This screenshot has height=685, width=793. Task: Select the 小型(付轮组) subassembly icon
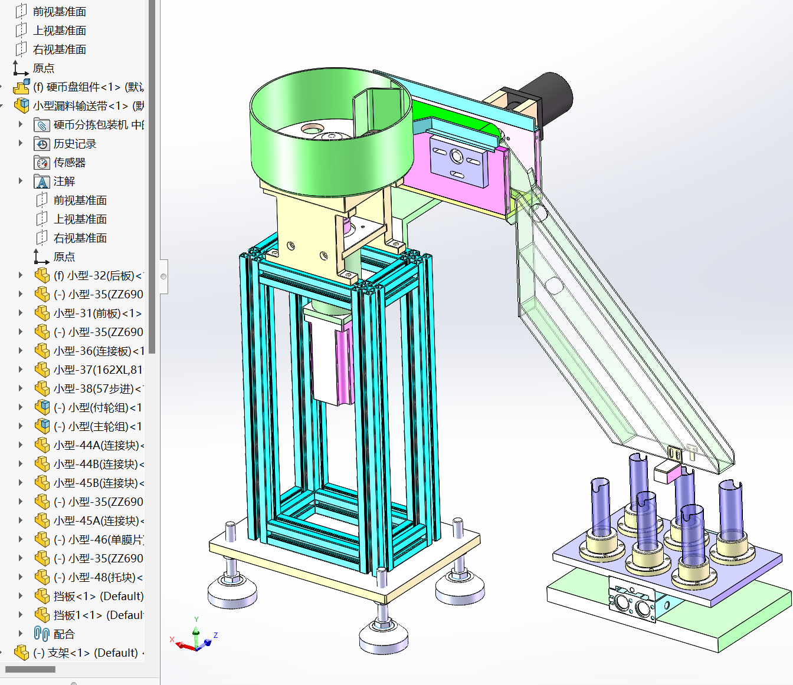coord(42,408)
